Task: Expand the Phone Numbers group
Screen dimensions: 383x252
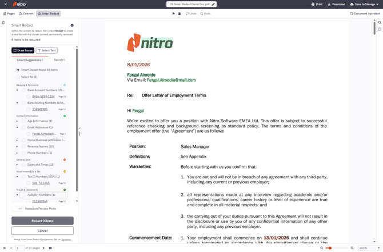Action: pos(17,153)
